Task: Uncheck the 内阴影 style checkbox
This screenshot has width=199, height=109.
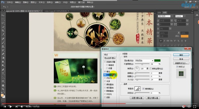Action: [x=105, y=75]
